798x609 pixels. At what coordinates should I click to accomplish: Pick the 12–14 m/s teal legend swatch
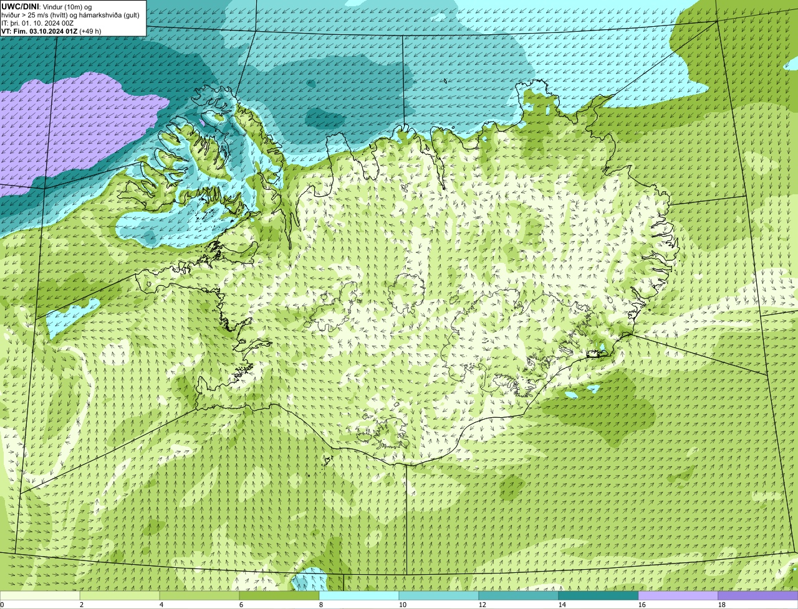(519, 595)
